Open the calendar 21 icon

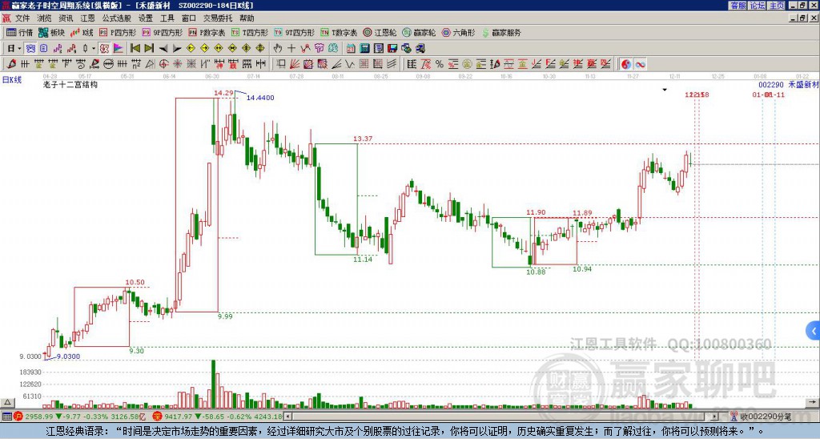[351, 49]
